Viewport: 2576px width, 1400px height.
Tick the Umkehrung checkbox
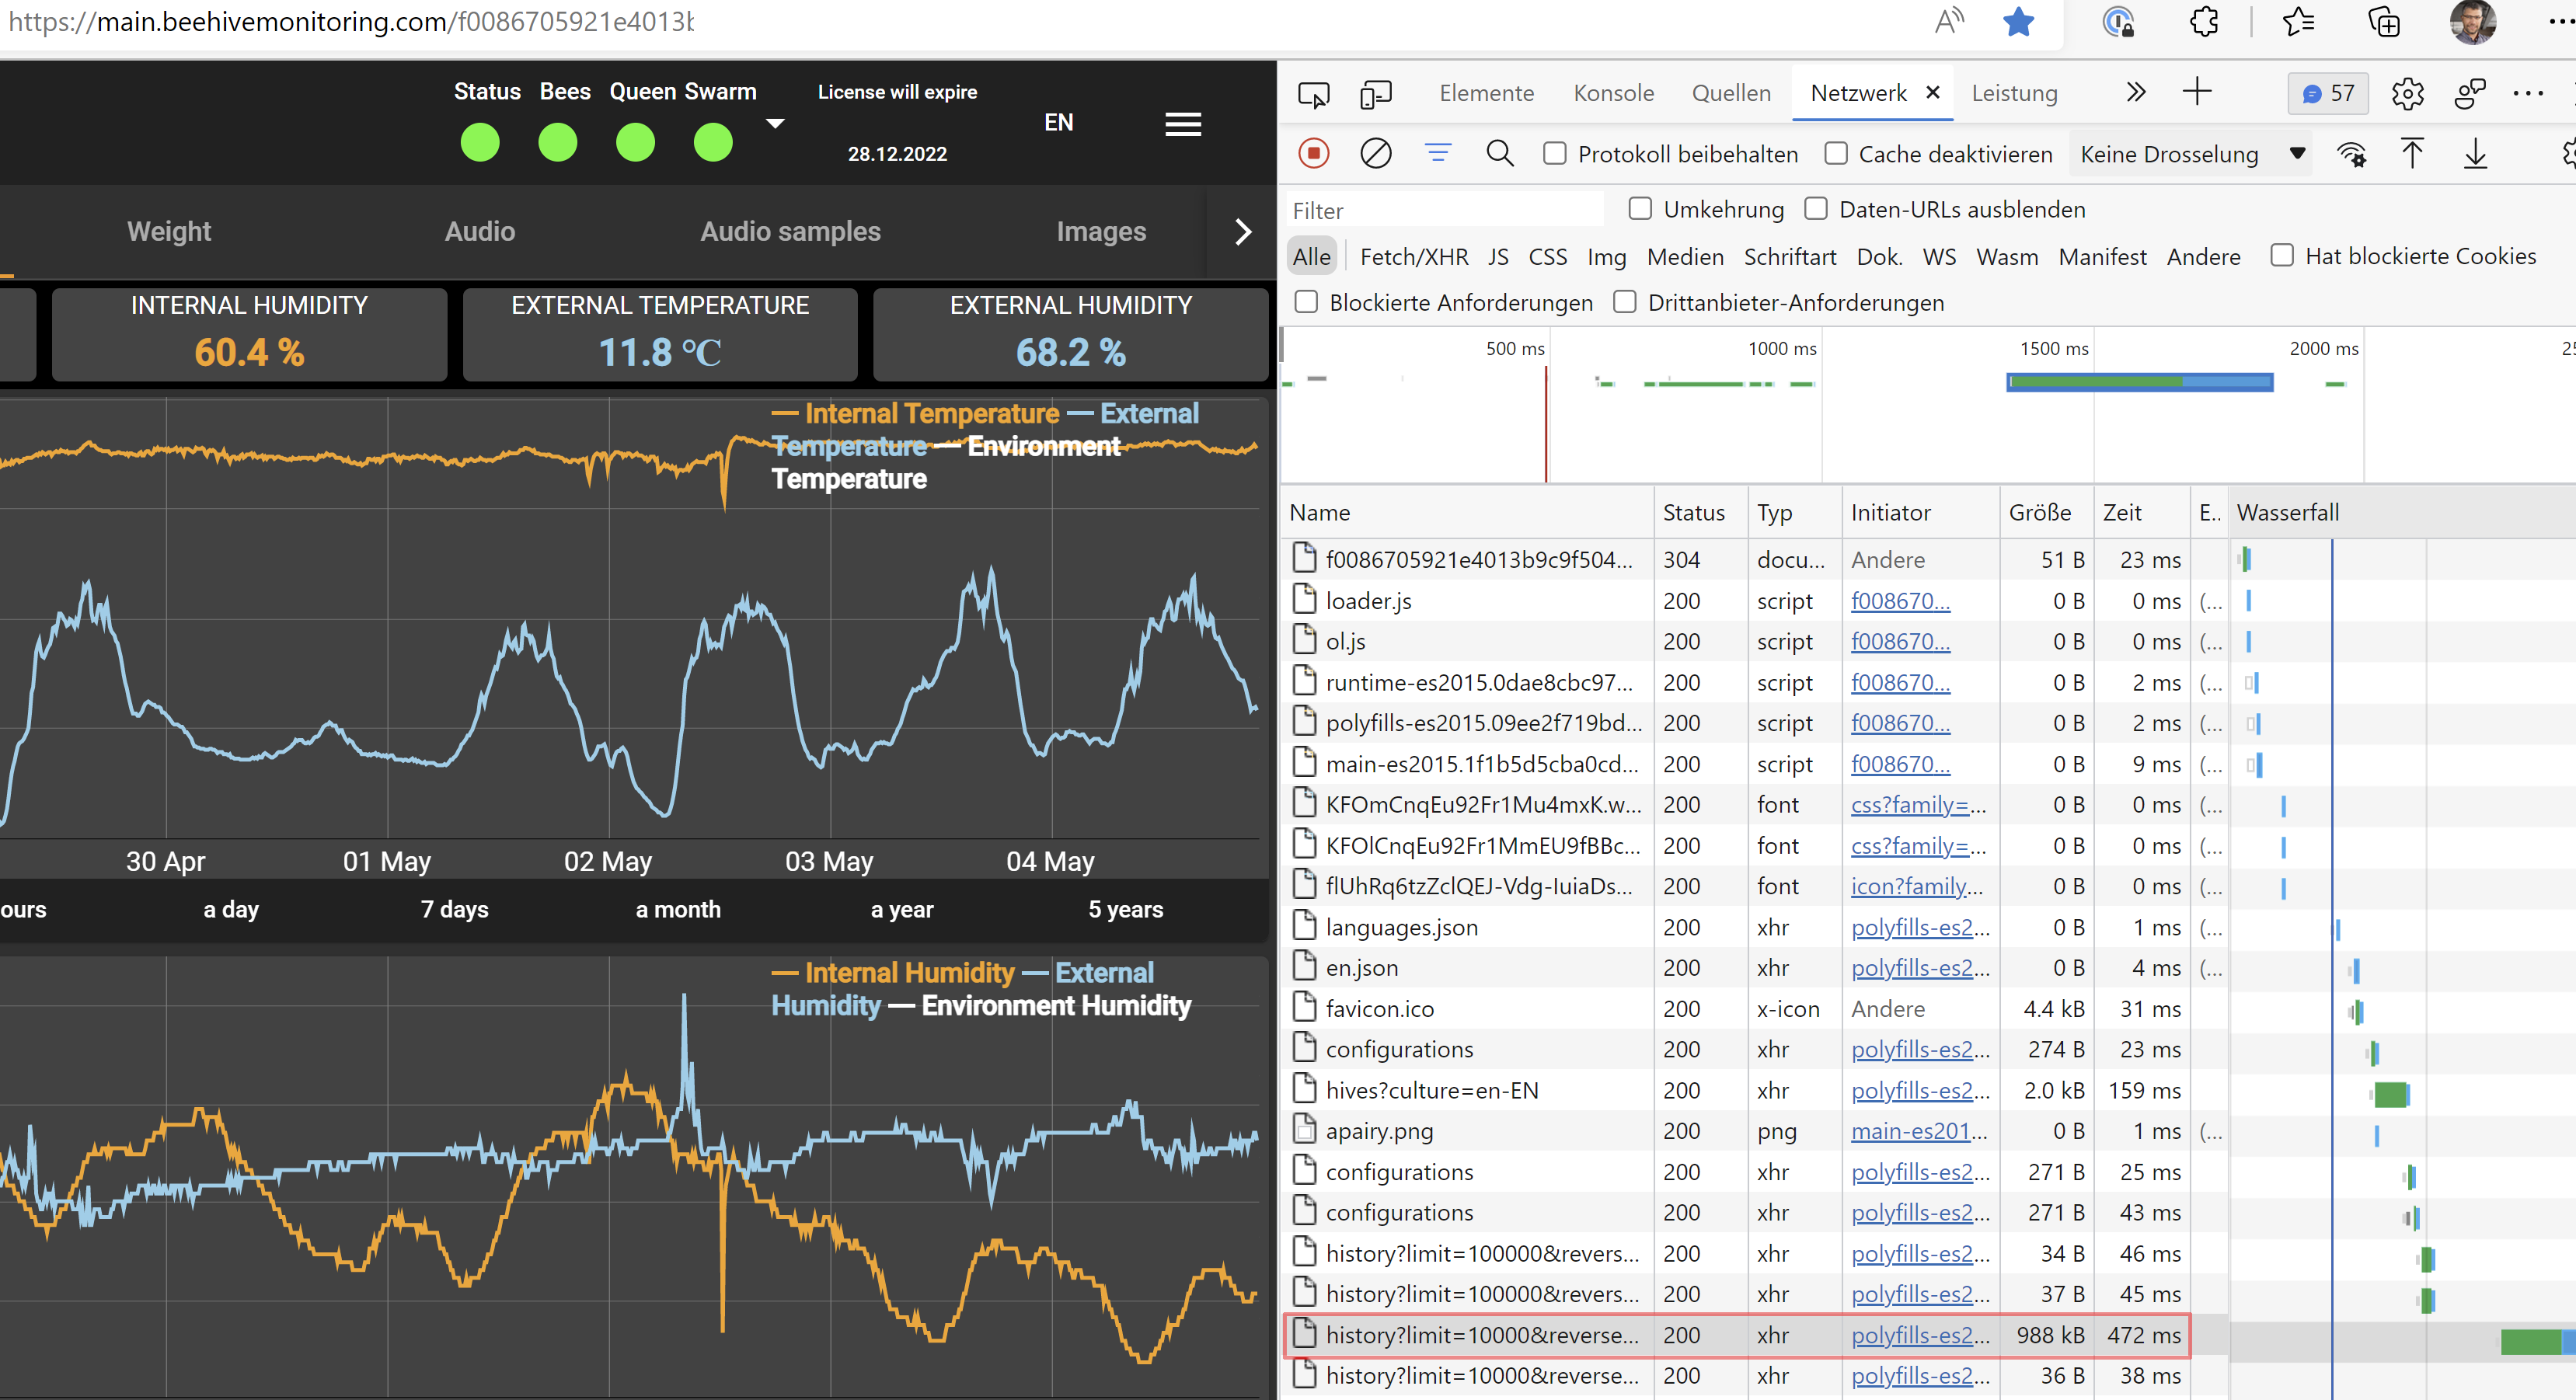tap(1640, 209)
